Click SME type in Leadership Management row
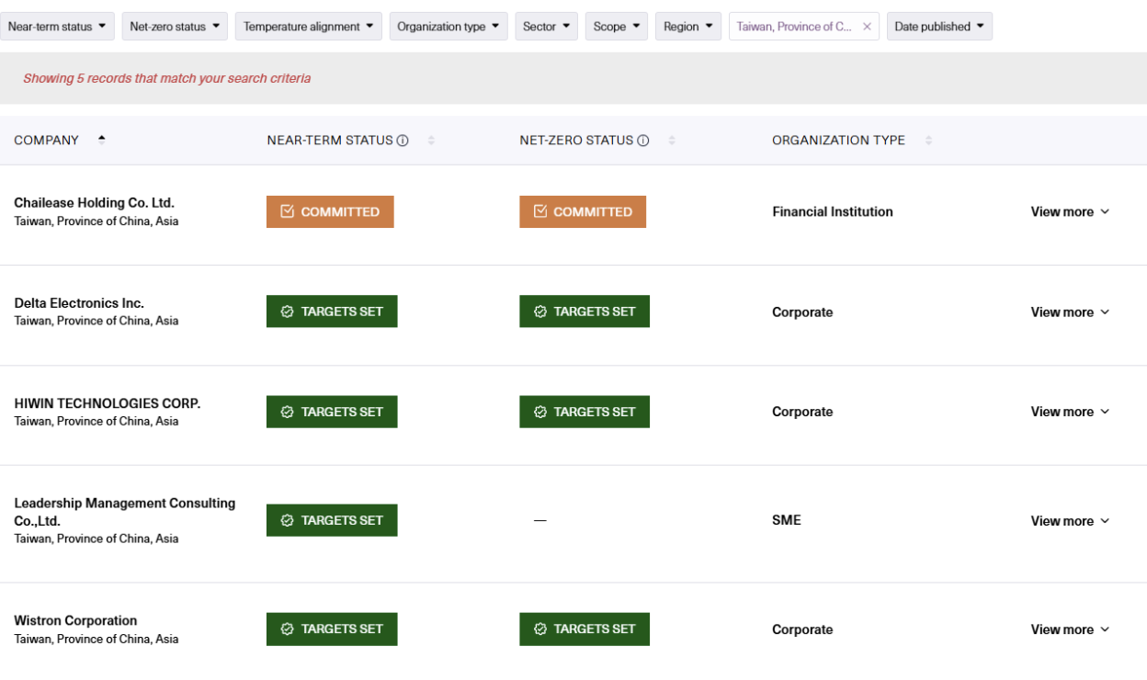Screen dimensions: 1147x680 coord(787,520)
